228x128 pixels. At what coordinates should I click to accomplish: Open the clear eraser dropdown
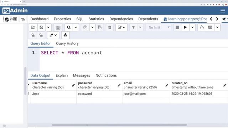(53, 35)
